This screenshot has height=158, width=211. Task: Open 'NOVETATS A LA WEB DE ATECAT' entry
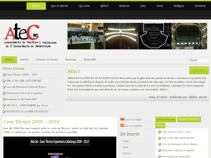click(x=28, y=112)
